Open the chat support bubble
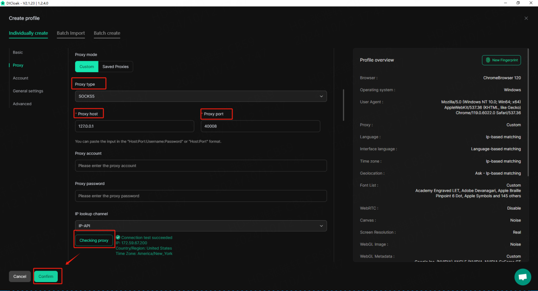Image resolution: width=538 pixels, height=291 pixels. tap(523, 277)
